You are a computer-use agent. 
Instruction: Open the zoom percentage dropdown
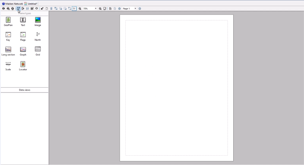(x=96, y=8)
